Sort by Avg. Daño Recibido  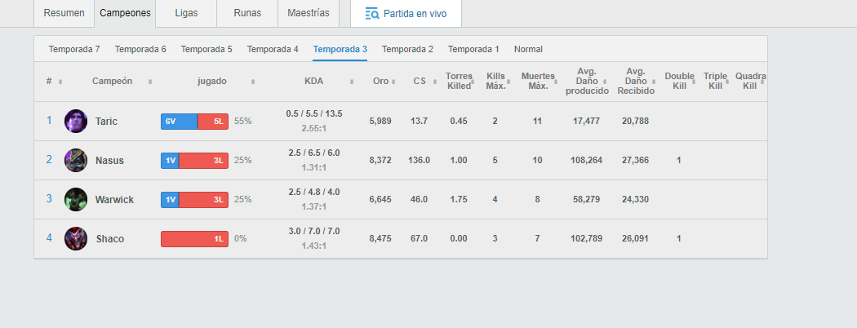pyautogui.click(x=636, y=81)
